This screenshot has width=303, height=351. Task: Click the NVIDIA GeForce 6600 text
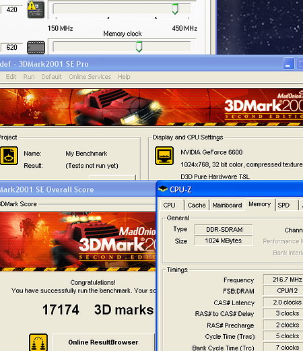[x=211, y=152]
